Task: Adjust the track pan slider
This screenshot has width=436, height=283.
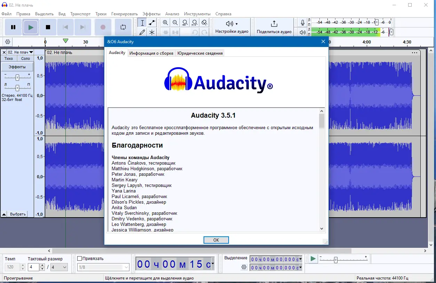Action: (17, 87)
